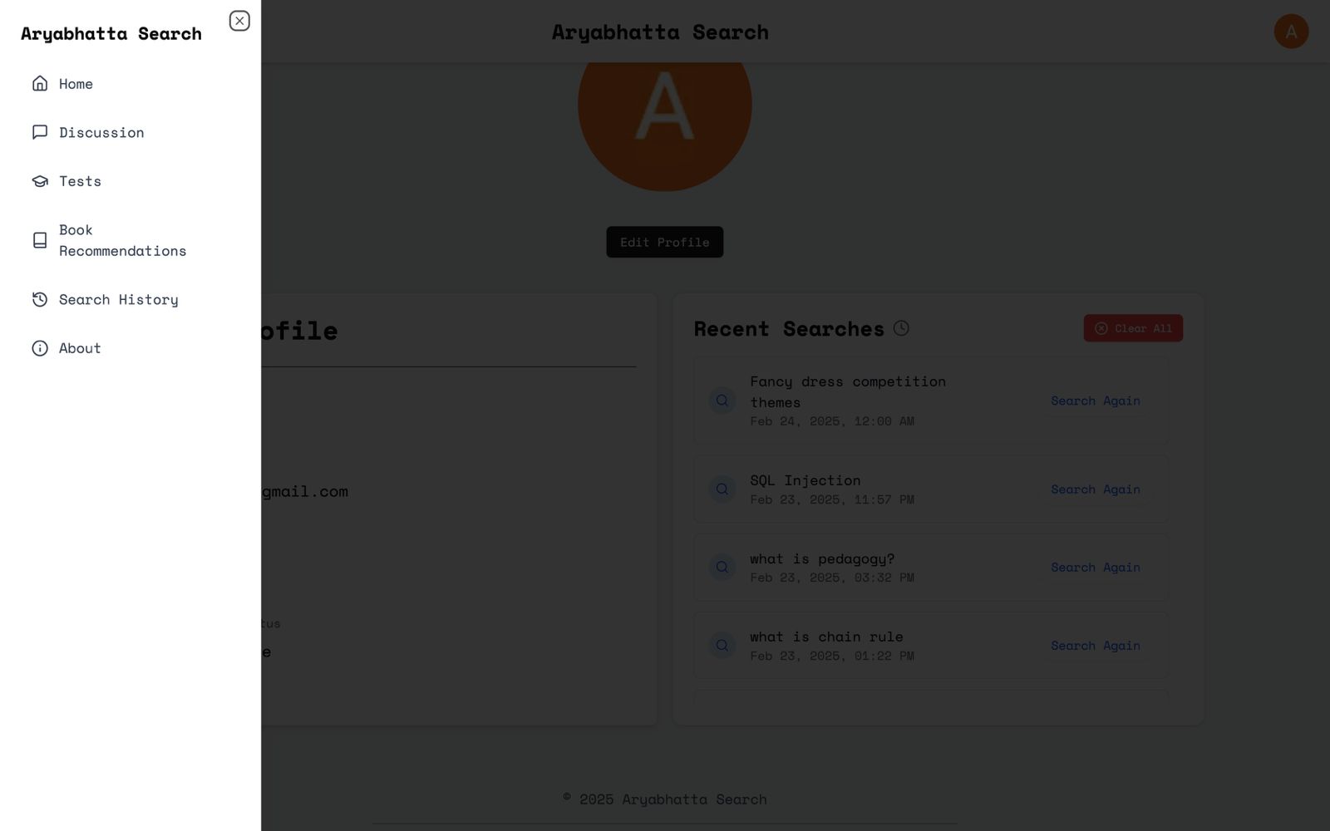Click the About info icon

(x=40, y=348)
